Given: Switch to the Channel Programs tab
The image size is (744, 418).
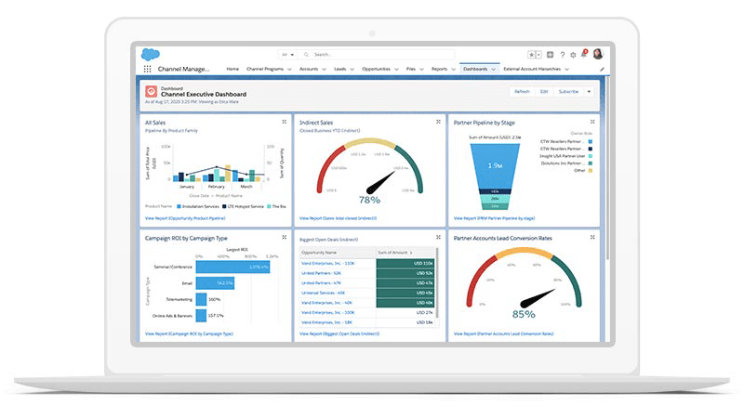Looking at the screenshot, I should (265, 69).
